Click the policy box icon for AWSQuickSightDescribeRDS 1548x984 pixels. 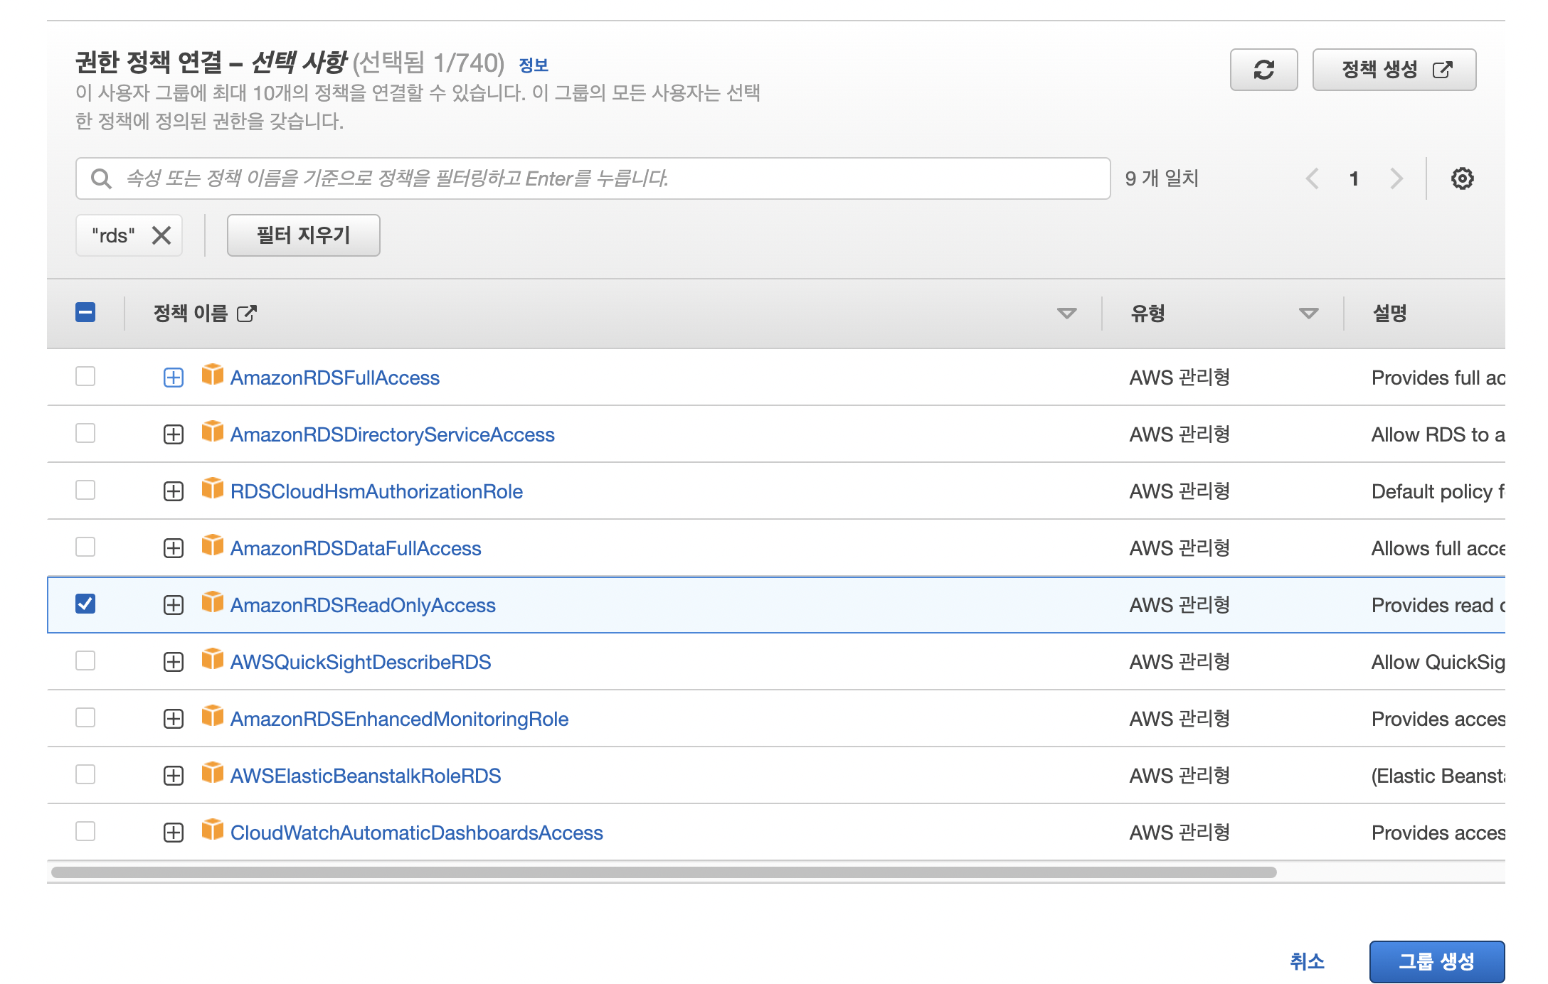212,659
